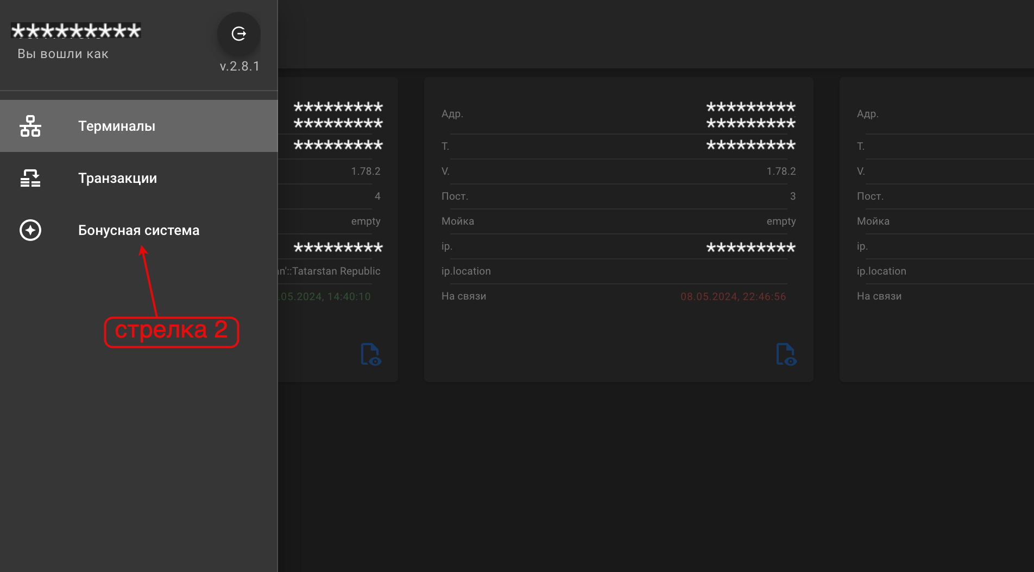This screenshot has height=572, width=1034.
Task: Click Пост. value 4 on first card
Action: click(377, 196)
